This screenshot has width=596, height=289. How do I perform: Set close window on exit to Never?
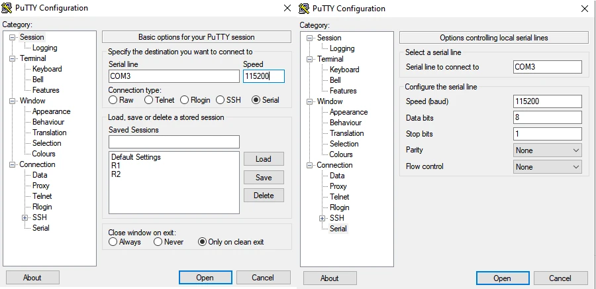[x=158, y=242]
